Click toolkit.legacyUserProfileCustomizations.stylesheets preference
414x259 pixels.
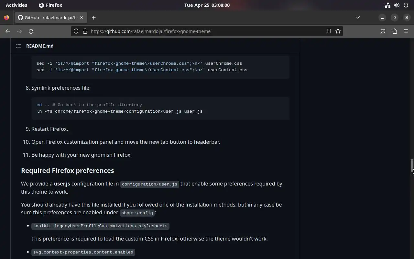point(100,226)
